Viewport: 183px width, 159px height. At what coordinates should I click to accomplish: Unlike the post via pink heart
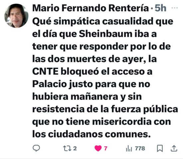pyautogui.click(x=98, y=148)
